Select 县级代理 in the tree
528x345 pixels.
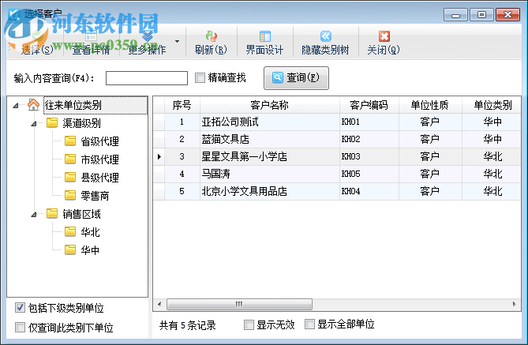pos(99,178)
